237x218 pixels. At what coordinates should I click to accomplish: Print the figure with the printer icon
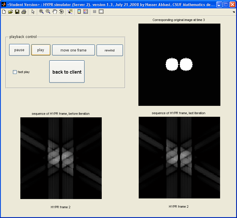(x=23, y=12)
